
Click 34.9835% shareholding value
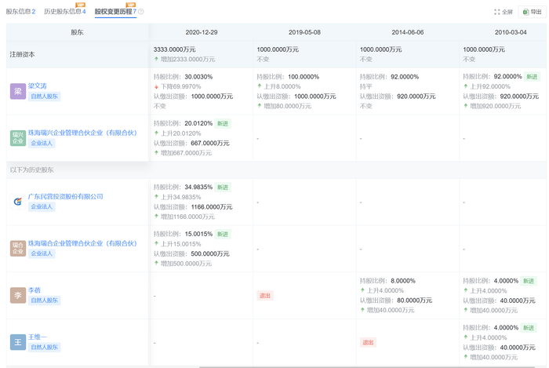point(198,187)
